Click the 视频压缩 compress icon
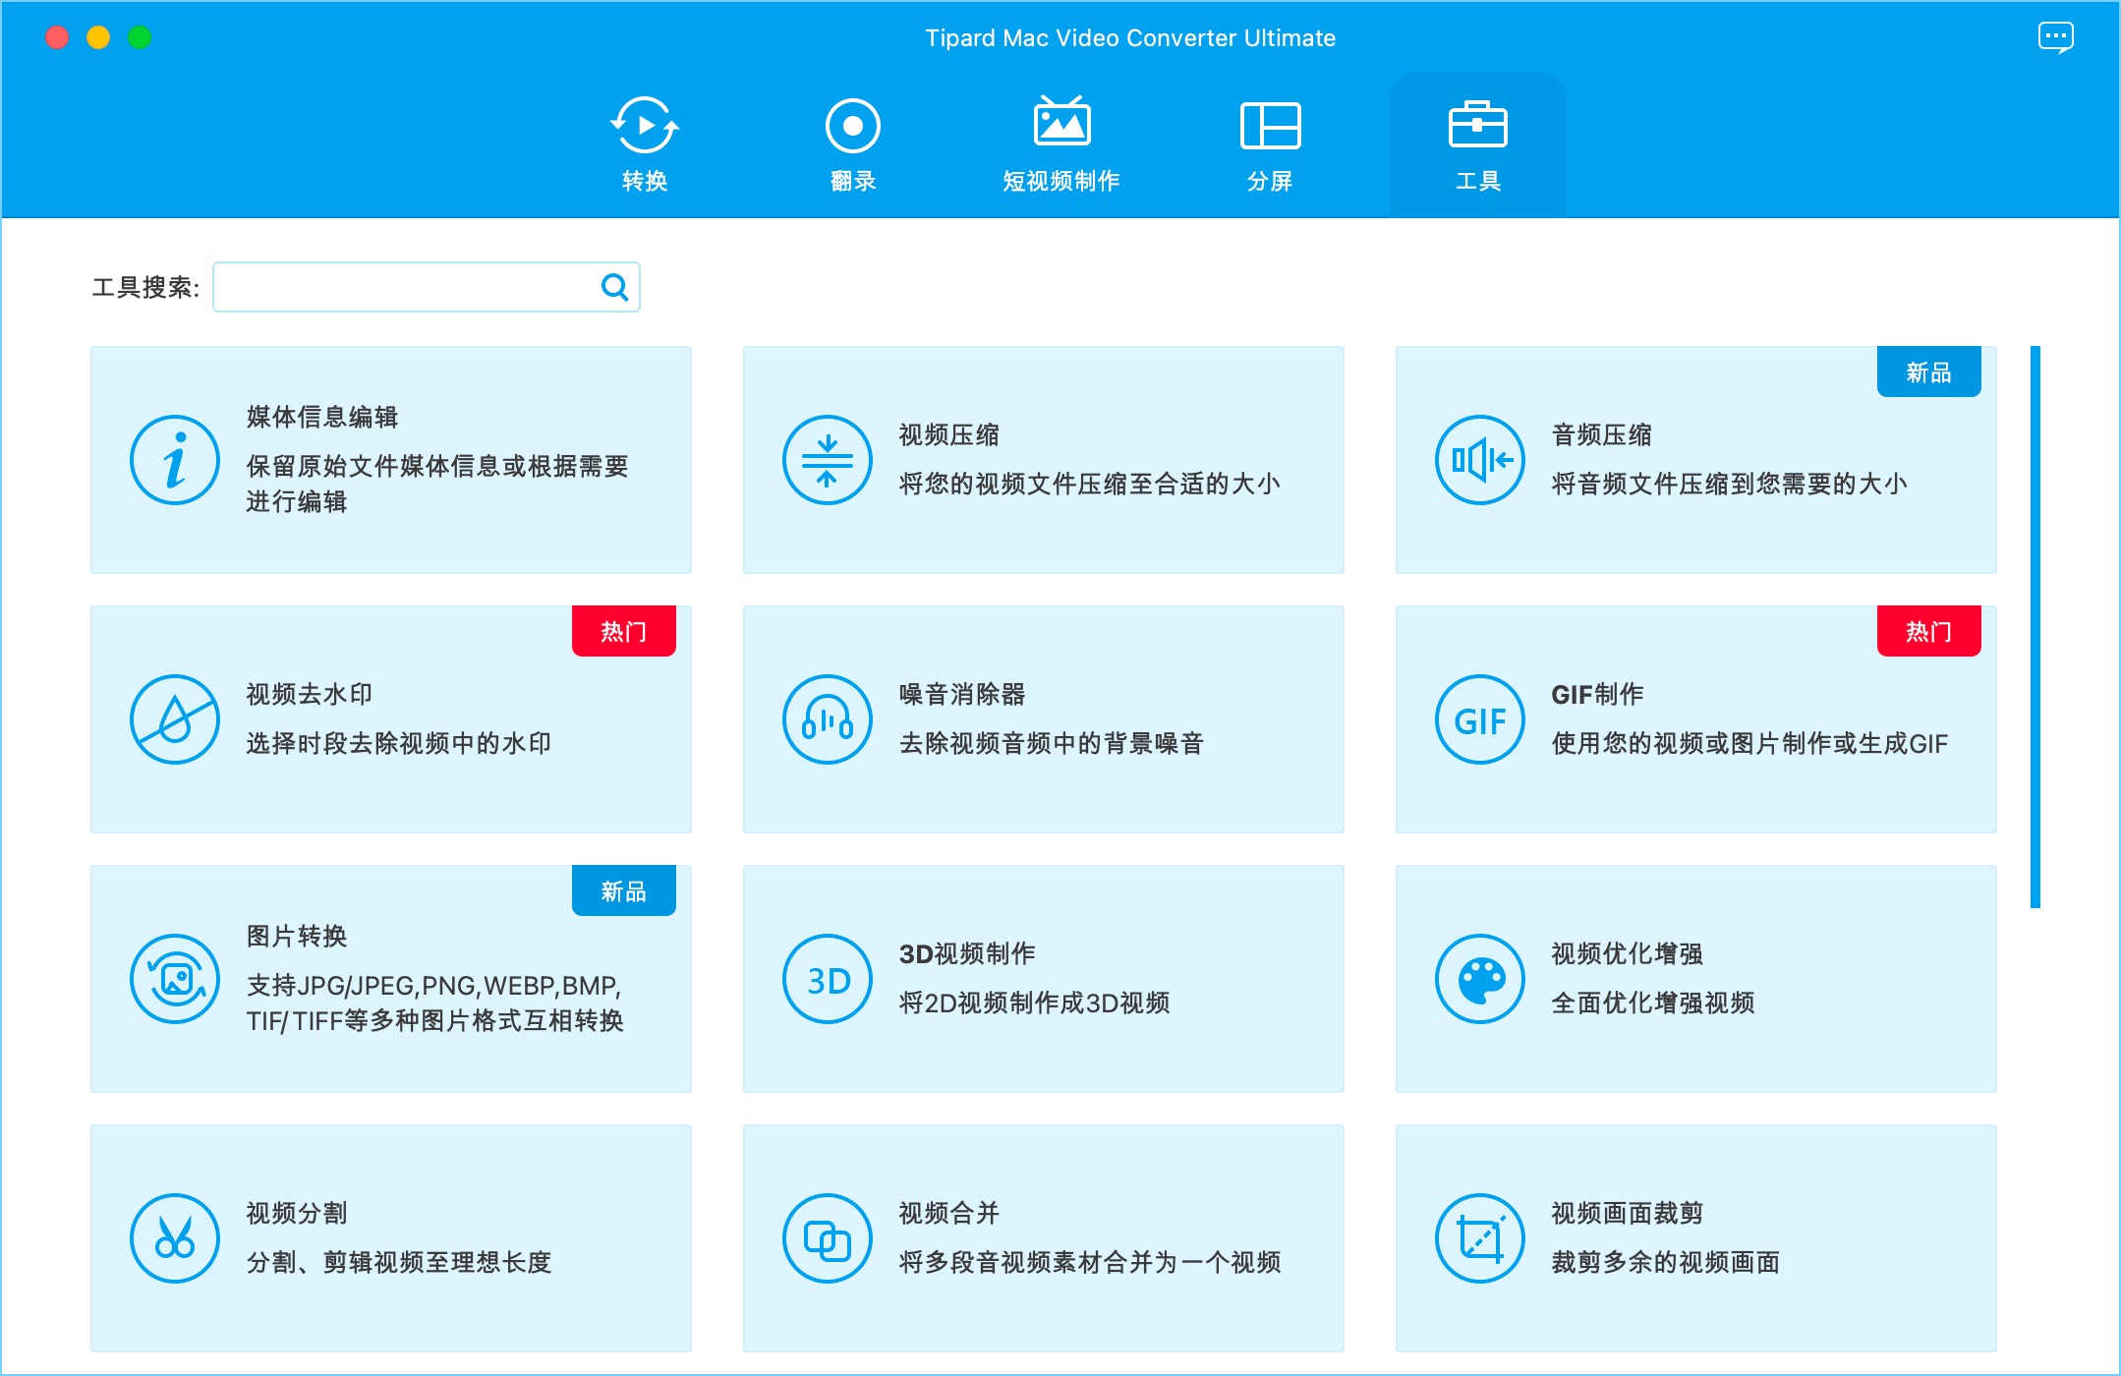This screenshot has height=1376, width=2121. [x=828, y=460]
